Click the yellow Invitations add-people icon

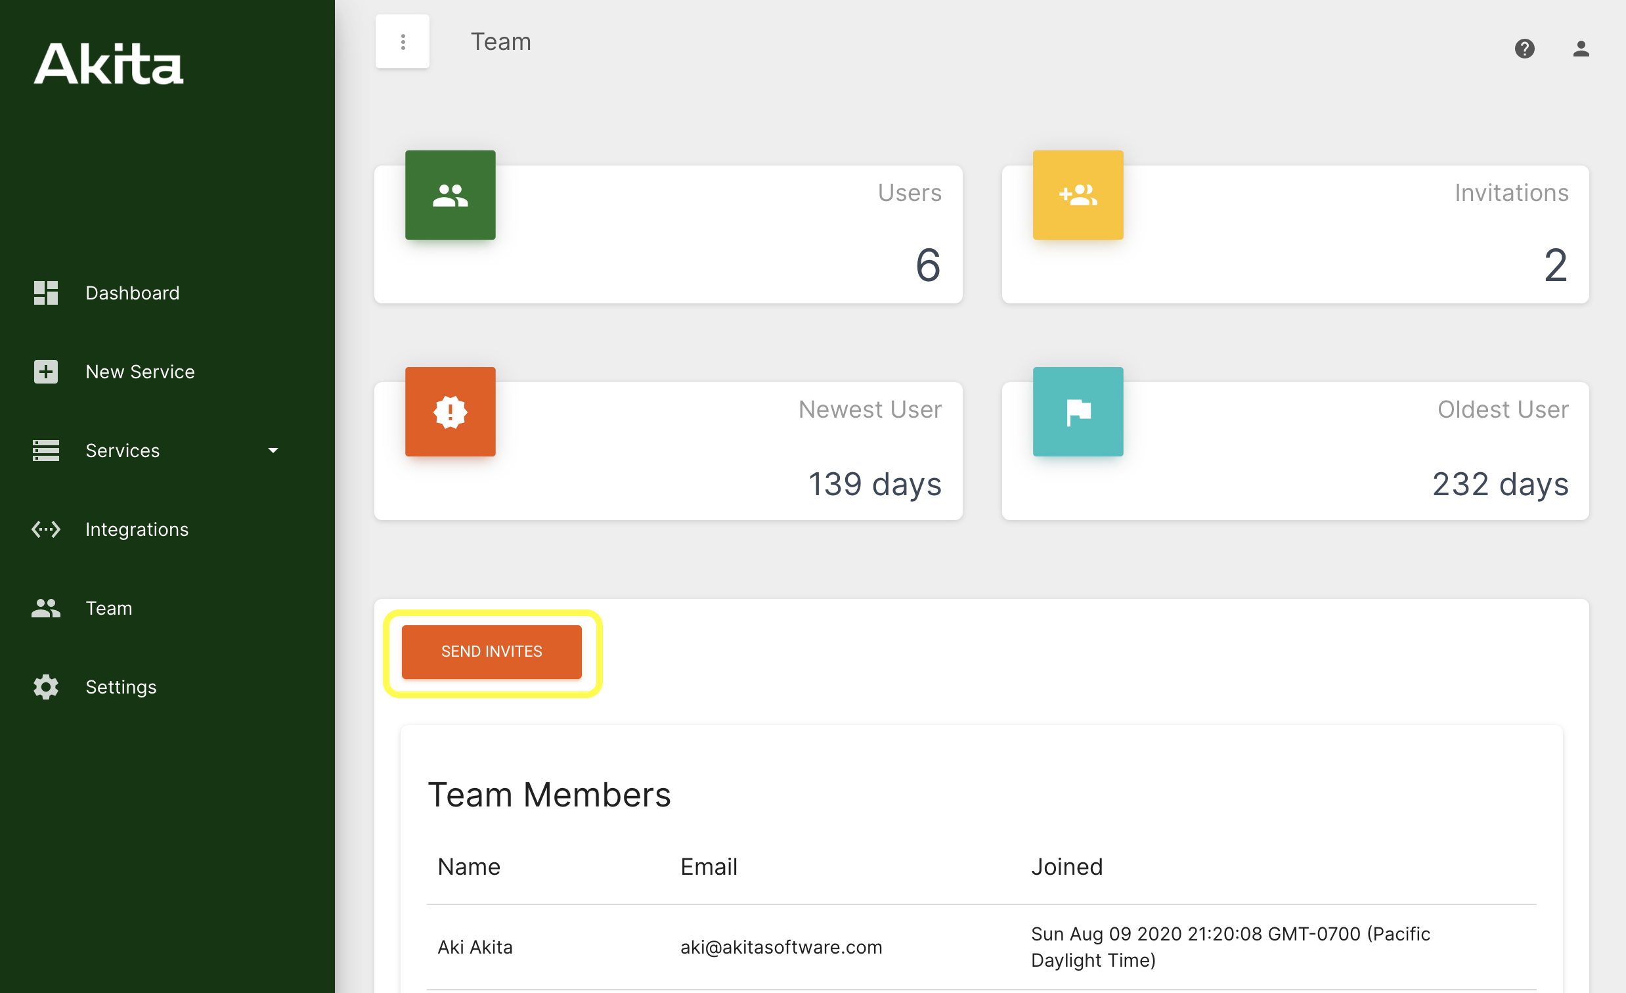point(1078,195)
